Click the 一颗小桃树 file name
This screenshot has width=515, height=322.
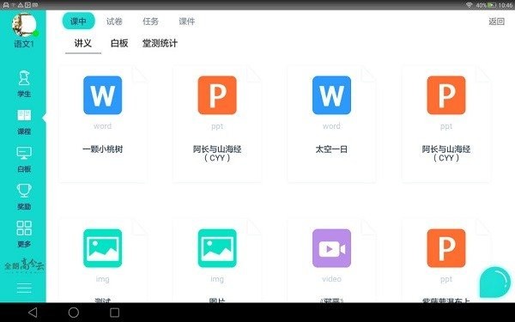(x=102, y=149)
